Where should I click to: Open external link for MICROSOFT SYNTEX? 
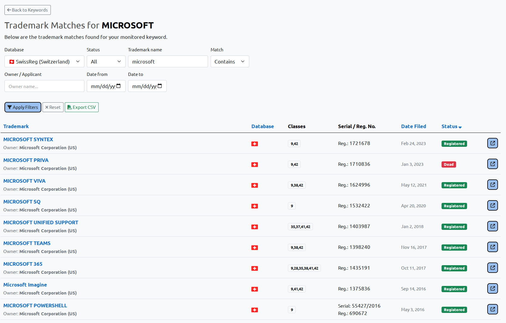492,143
